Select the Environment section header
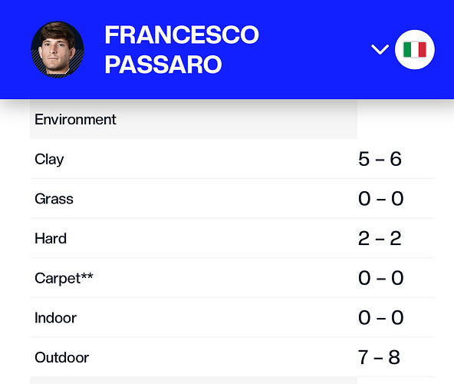 75,120
